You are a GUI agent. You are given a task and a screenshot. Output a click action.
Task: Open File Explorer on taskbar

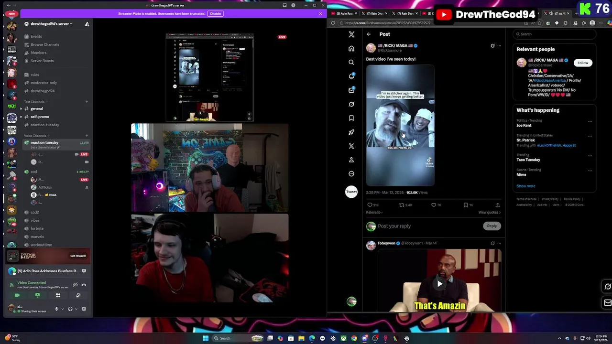301,338
